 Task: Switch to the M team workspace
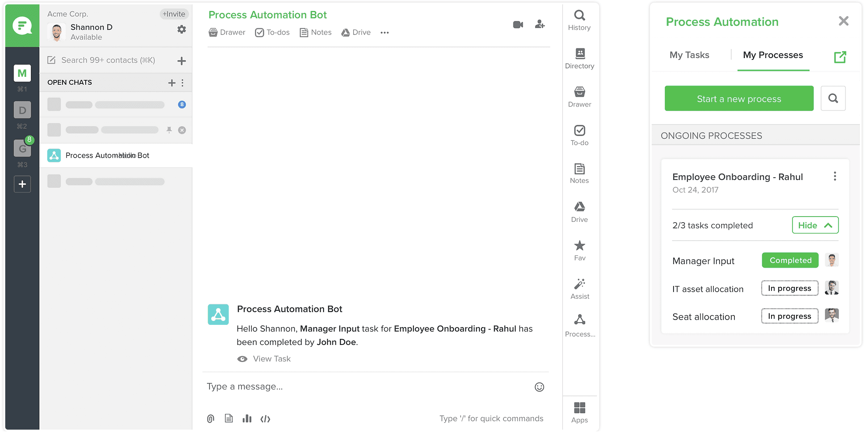tap(22, 73)
